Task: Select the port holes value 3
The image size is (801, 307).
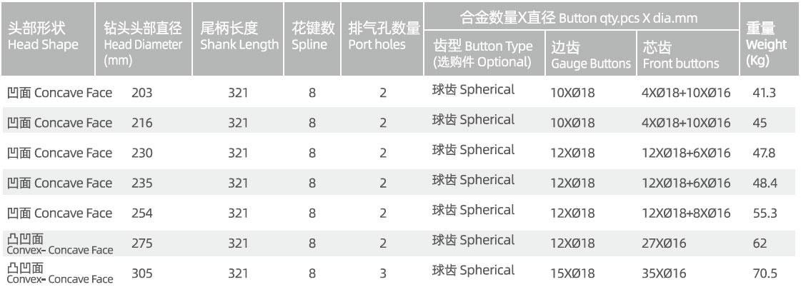Action: point(383,273)
